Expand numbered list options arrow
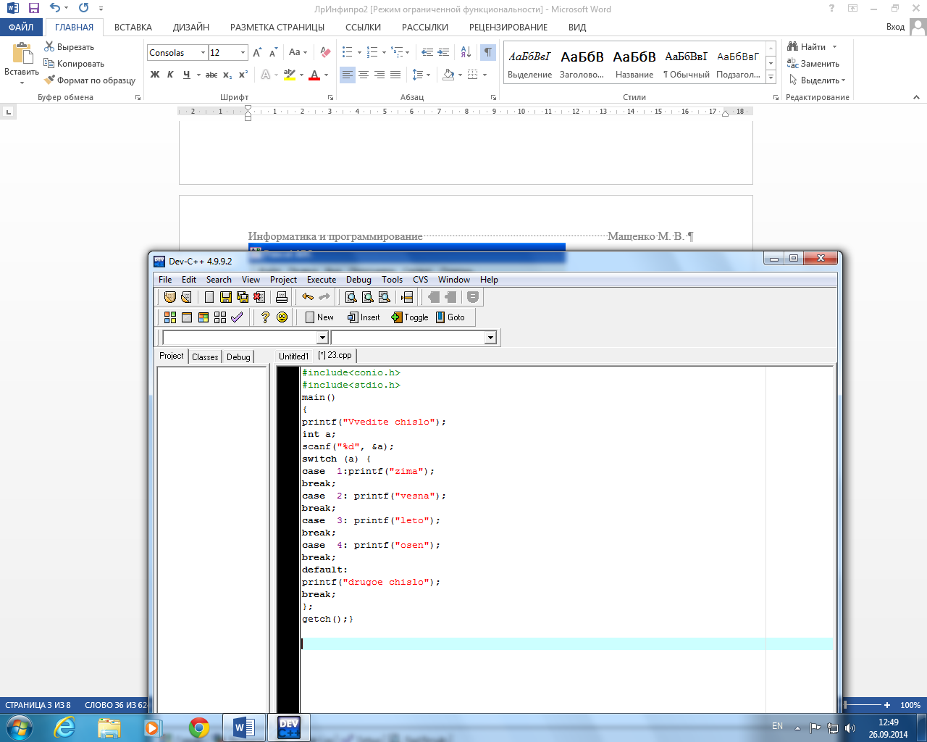This screenshot has height=742, width=927. point(385,52)
